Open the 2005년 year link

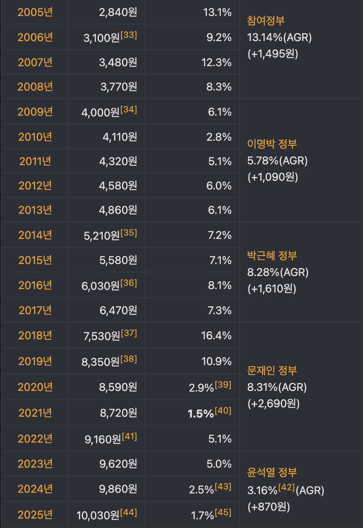(x=35, y=12)
